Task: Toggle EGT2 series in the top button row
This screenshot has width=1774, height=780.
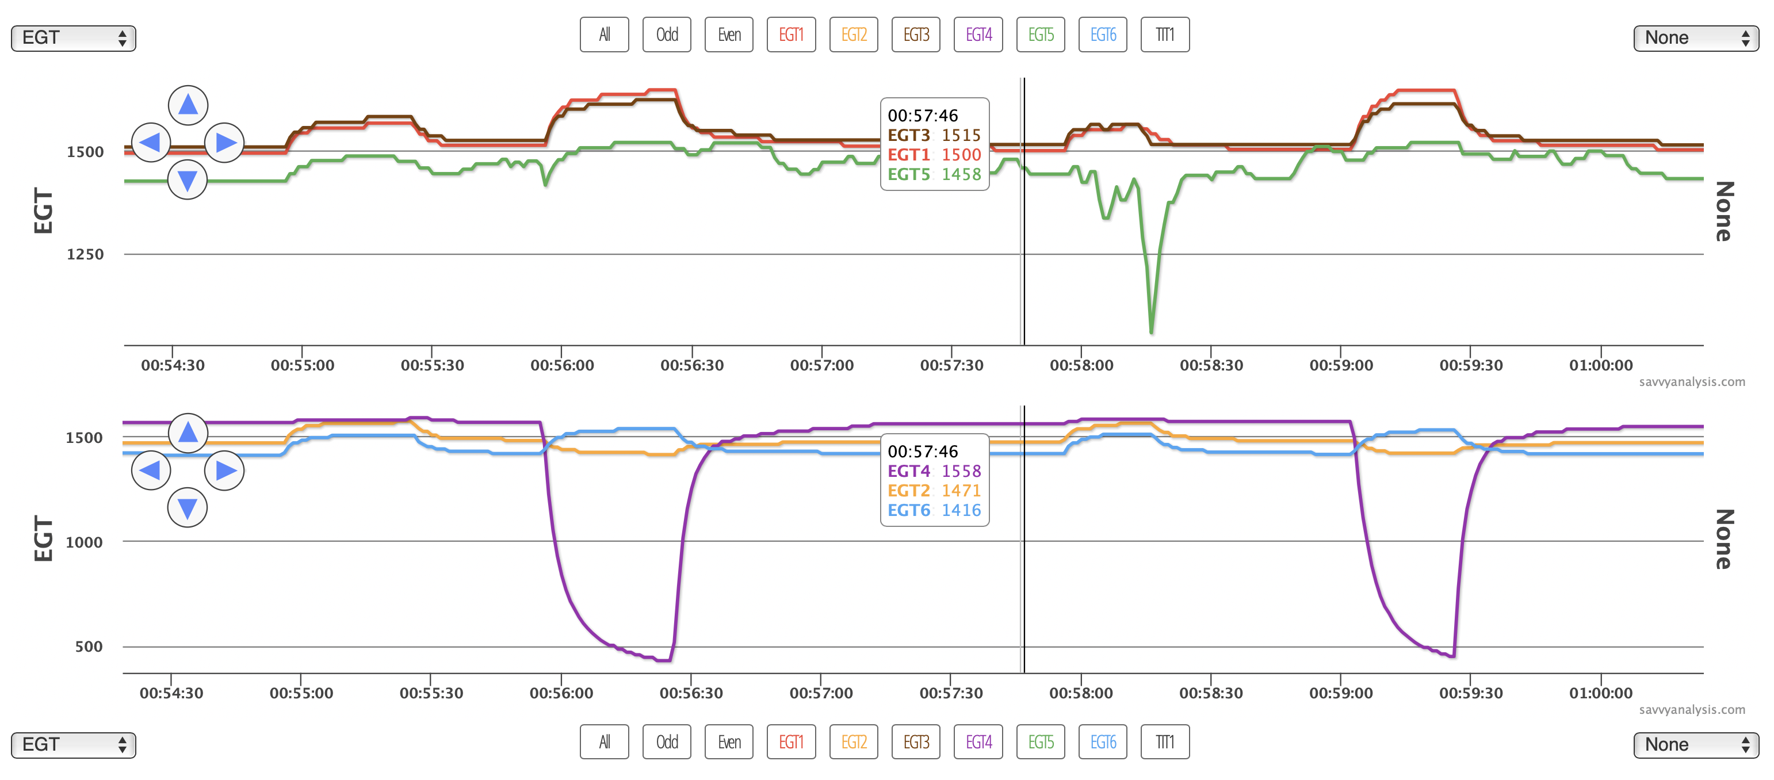Action: click(x=854, y=35)
